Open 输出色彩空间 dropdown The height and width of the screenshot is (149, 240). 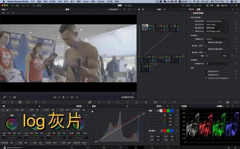tap(216, 28)
